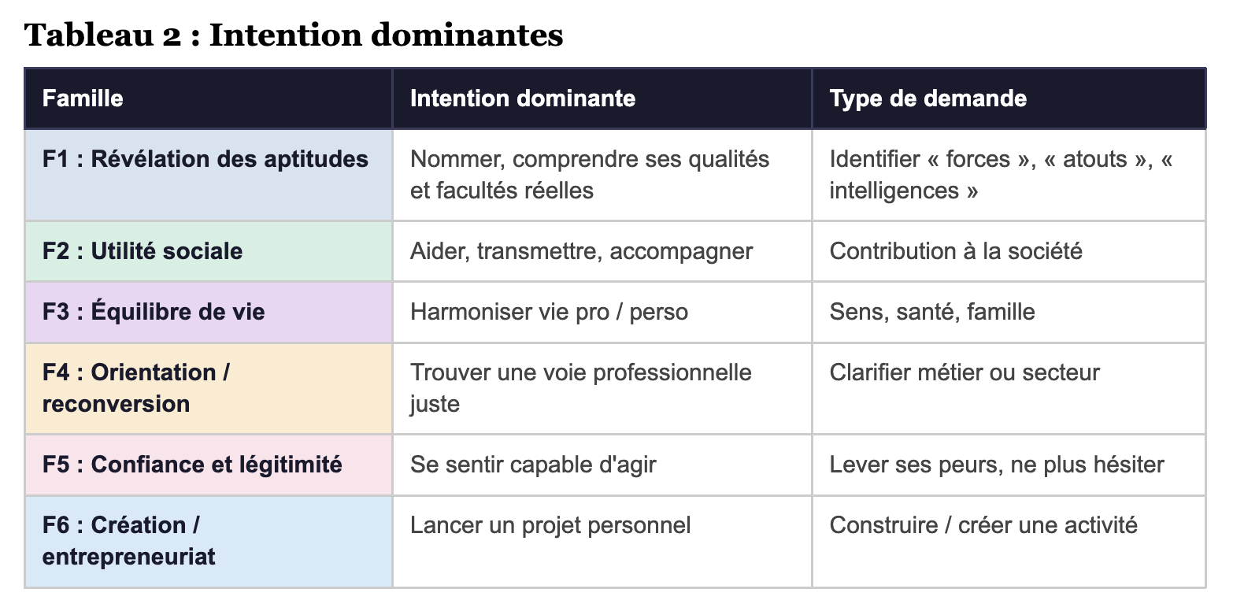Viewport: 1233px width, 600px height.
Task: Select the 'F6 : Création / entrepreneuriat' cell
Action: tap(128, 541)
